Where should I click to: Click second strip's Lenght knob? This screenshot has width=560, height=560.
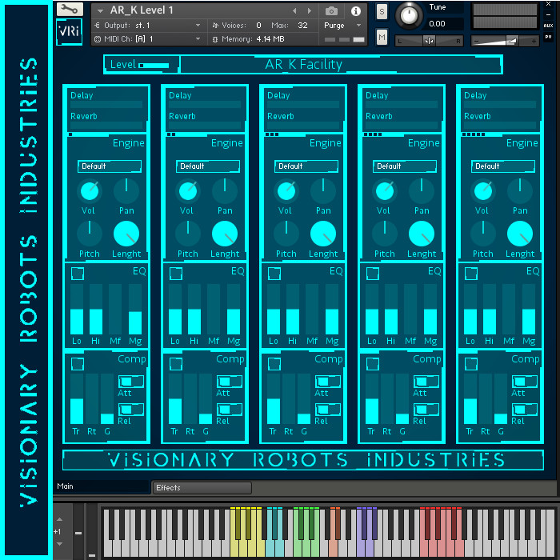click(225, 234)
